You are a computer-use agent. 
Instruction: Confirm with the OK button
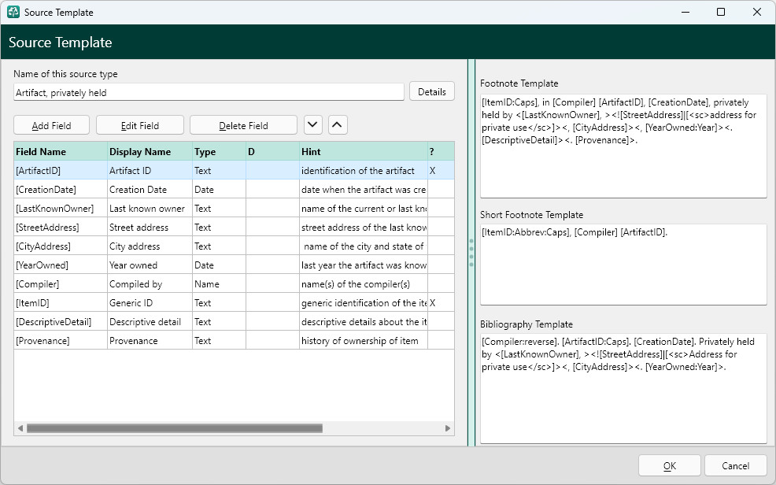point(670,465)
